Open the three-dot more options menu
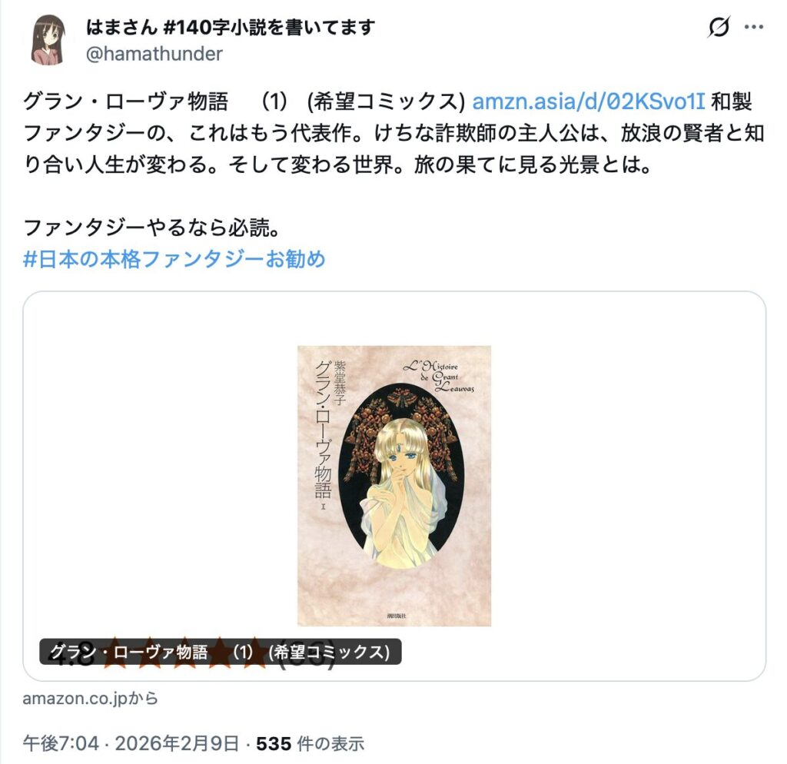787x764 pixels. 754,27
